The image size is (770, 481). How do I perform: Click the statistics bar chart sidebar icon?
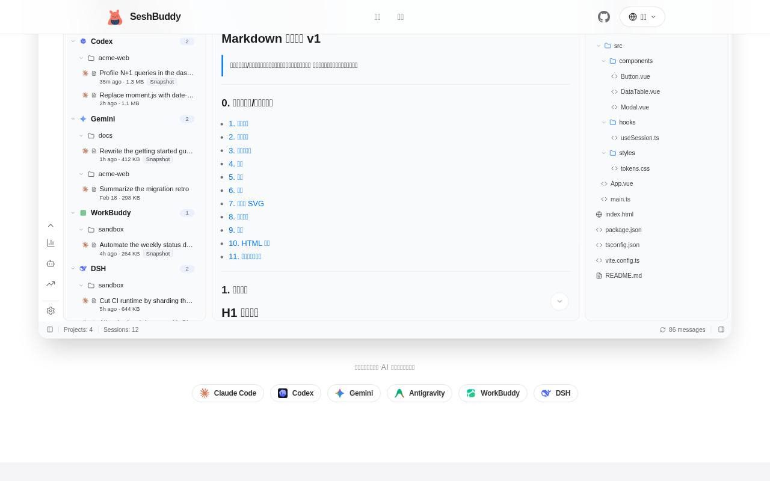tap(51, 243)
